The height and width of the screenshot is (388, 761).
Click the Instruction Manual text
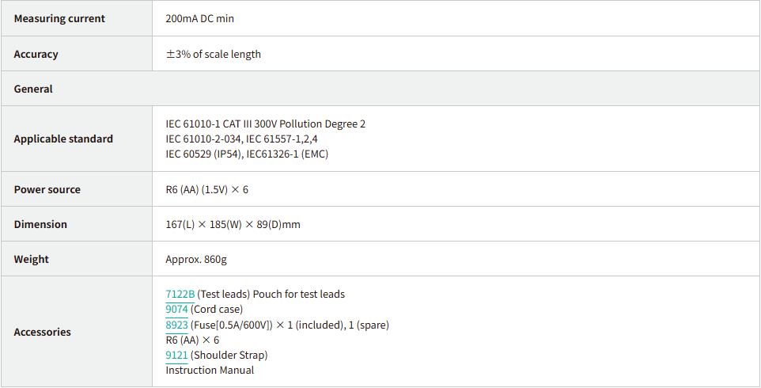click(x=210, y=370)
